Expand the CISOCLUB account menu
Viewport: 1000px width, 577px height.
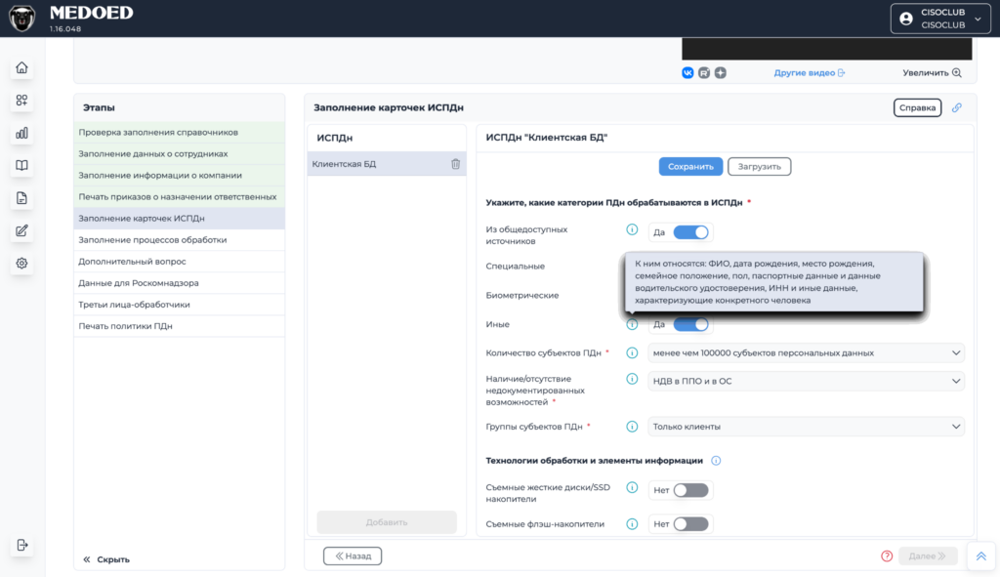pos(940,19)
